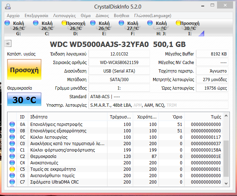Click status icon for C4 Ανακατανομές
Screen dimensions: 237x196
pyautogui.click(x=12, y=163)
